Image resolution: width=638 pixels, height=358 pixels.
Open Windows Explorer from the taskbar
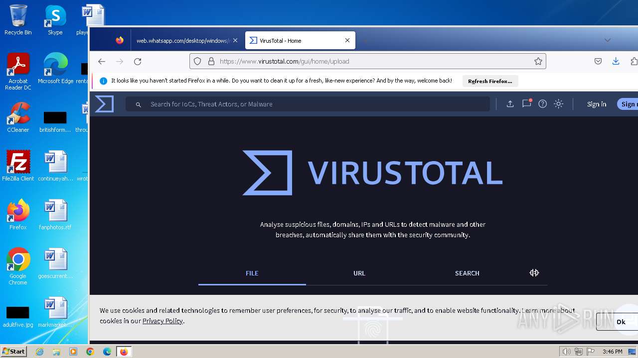tap(56, 352)
